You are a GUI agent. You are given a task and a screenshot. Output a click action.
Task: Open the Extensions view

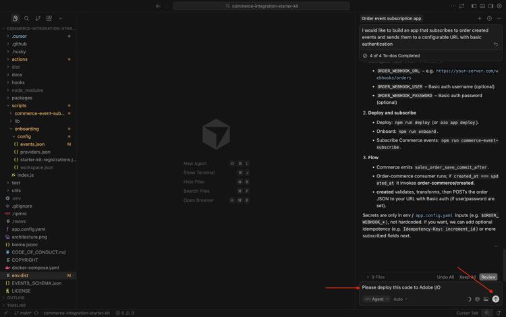point(49,18)
